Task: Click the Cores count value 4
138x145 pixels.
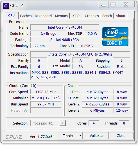Action: 94,123
